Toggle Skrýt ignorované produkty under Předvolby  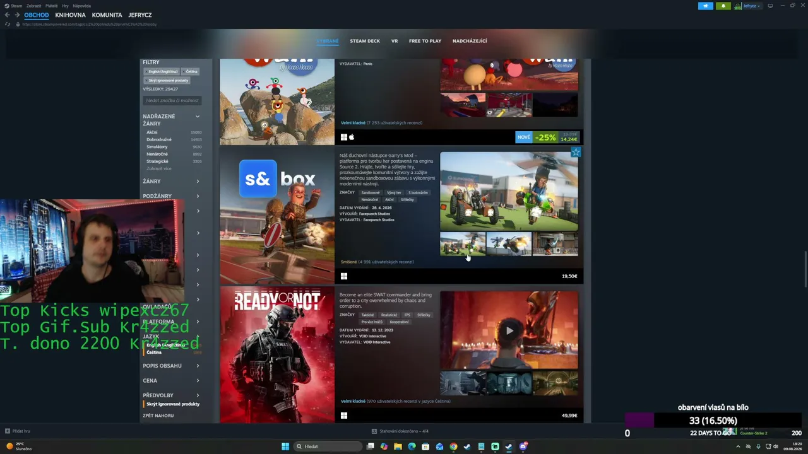[172, 404]
